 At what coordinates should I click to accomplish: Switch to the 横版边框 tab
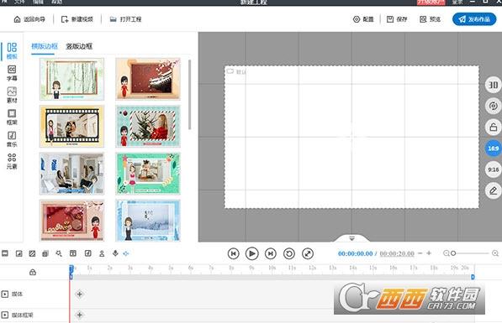point(45,46)
